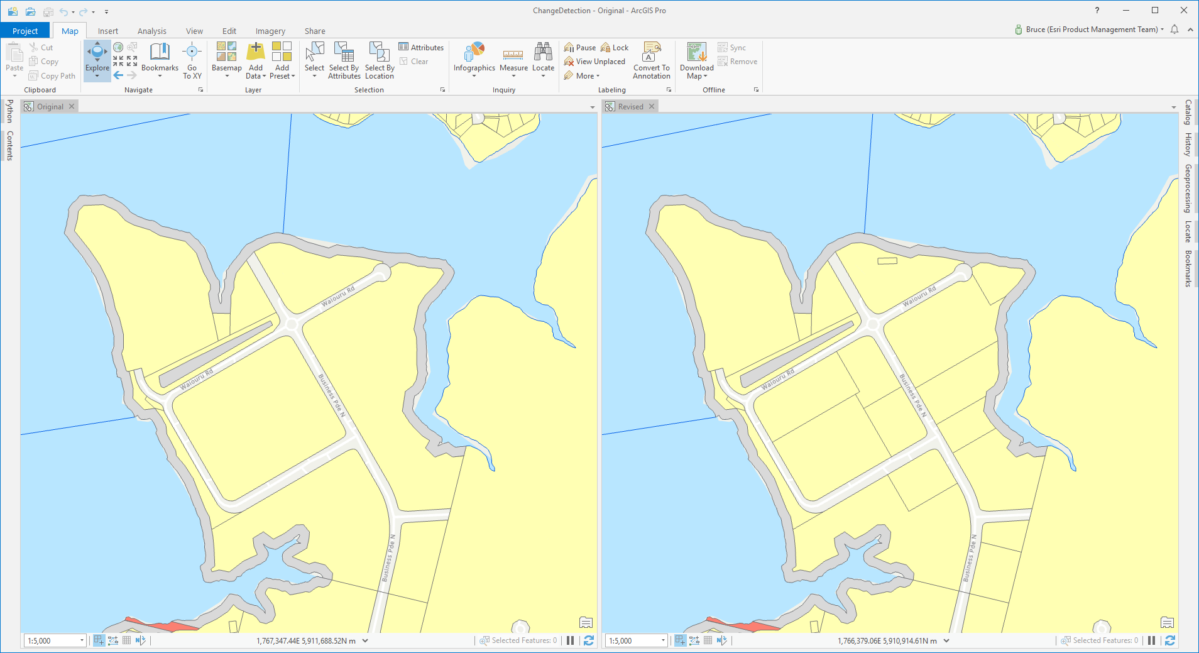Click the Locate binoculars icon
This screenshot has width=1199, height=653.
click(543, 52)
